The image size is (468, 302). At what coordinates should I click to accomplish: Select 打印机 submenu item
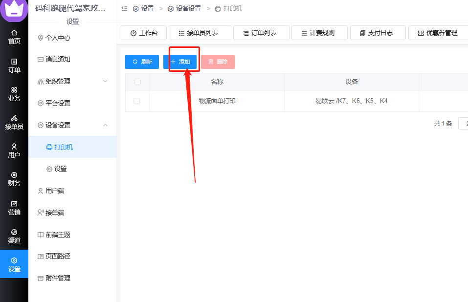click(72, 147)
